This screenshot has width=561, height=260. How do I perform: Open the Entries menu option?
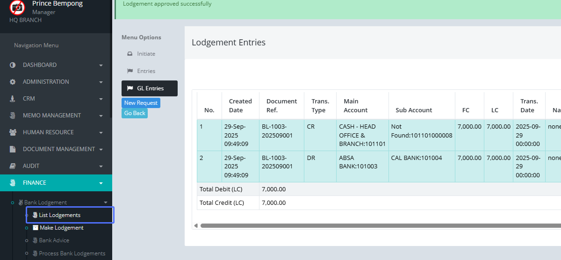point(146,71)
